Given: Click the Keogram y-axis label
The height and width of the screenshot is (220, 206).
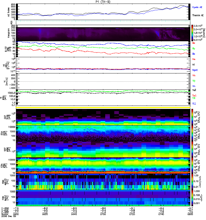Looking at the screenshot, I should tap(9, 33).
